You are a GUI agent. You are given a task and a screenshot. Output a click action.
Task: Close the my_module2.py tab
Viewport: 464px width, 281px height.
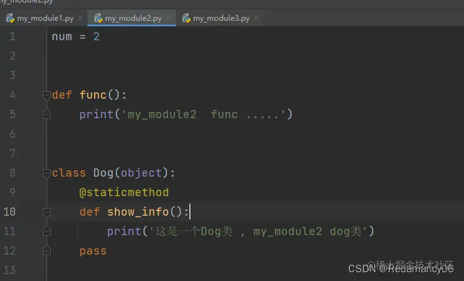(168, 18)
